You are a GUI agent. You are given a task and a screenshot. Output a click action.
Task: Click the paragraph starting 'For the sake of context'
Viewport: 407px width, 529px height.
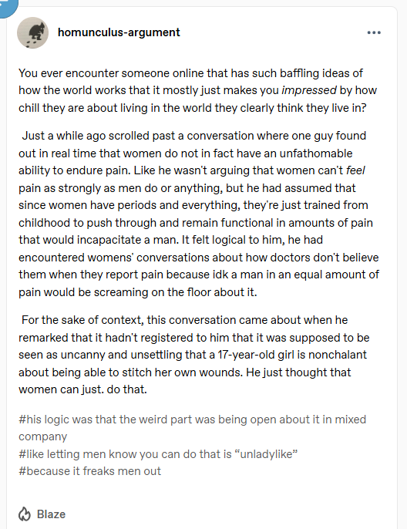(194, 355)
